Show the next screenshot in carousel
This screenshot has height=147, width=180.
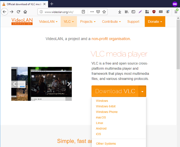69,84
